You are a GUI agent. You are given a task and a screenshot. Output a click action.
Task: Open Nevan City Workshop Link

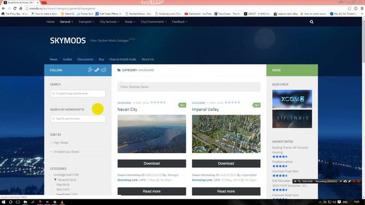[x=127, y=180]
